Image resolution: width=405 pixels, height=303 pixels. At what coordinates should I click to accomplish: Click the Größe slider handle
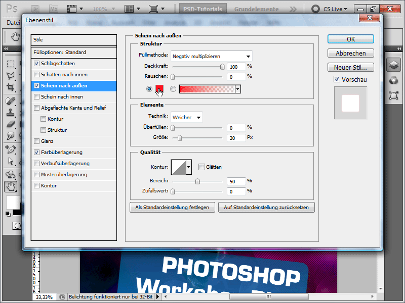coord(180,138)
